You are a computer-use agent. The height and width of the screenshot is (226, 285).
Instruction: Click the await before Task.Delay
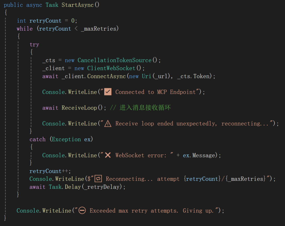pos(37,187)
